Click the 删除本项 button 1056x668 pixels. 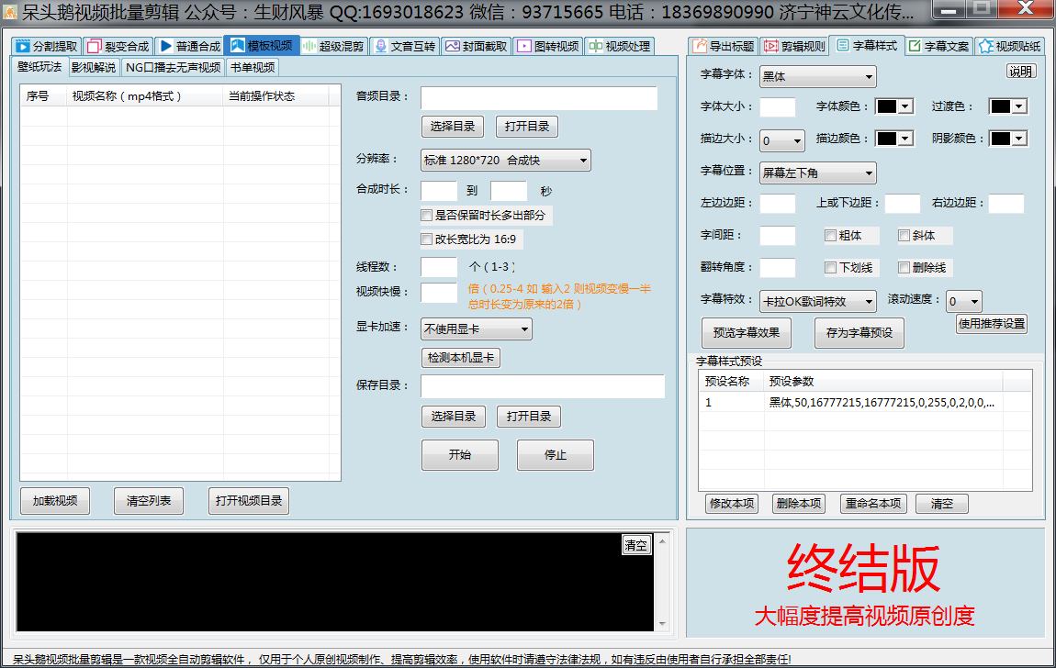click(798, 503)
